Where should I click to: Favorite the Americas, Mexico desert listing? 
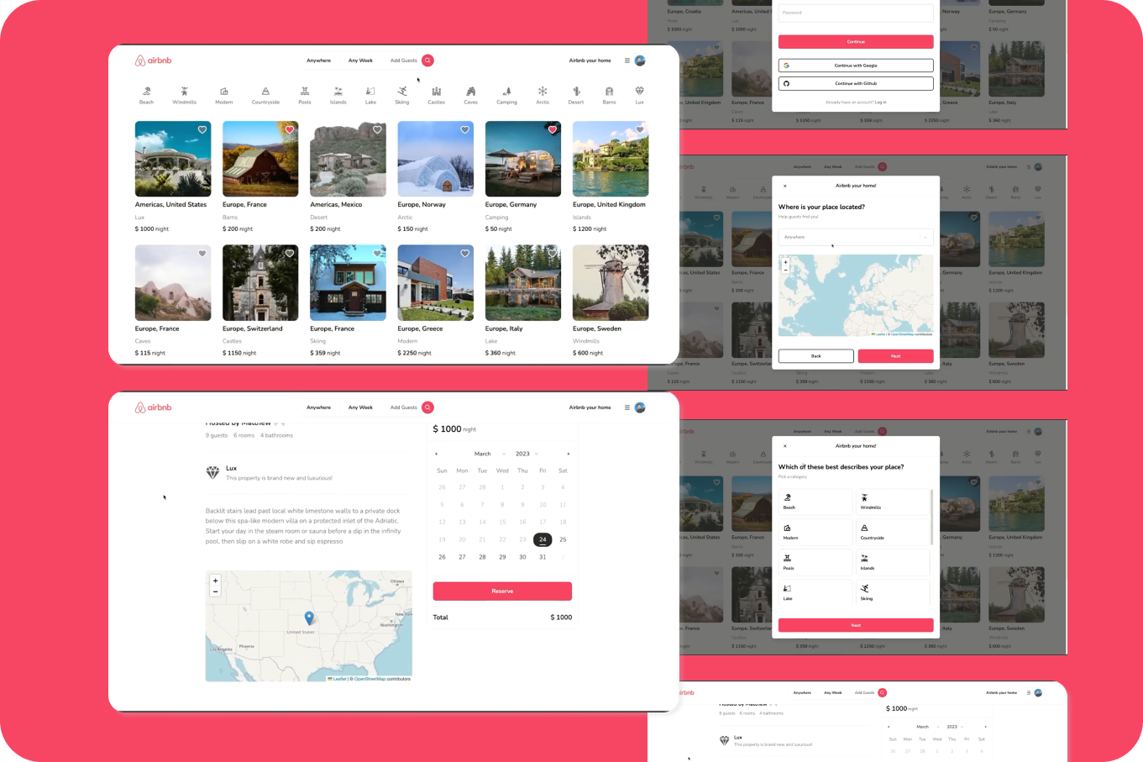pos(377,130)
